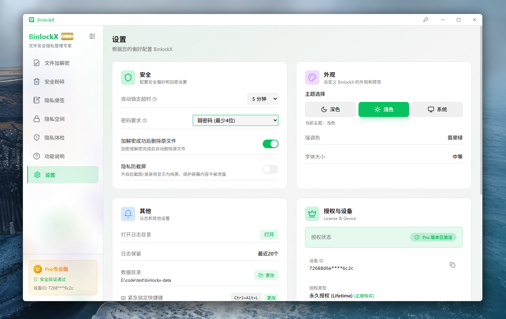Click the 安全验证通过 status in sidebar
506x319 pixels.
pyautogui.click(x=50, y=280)
